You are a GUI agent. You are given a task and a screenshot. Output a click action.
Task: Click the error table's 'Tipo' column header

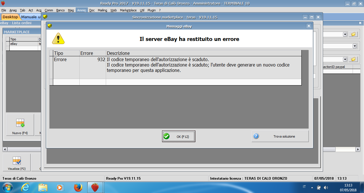pos(66,53)
